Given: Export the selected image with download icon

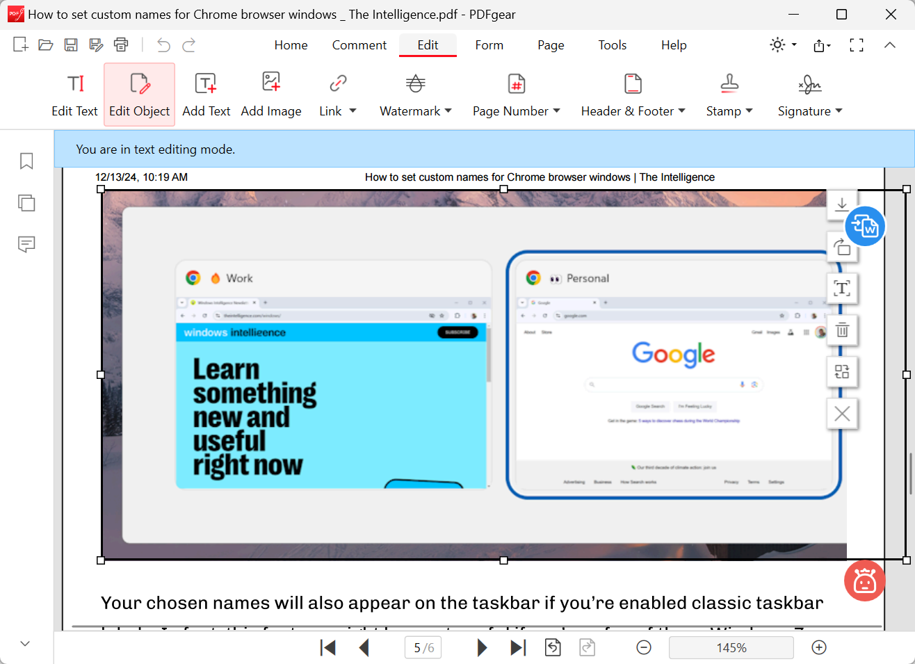Looking at the screenshot, I should click(x=842, y=204).
